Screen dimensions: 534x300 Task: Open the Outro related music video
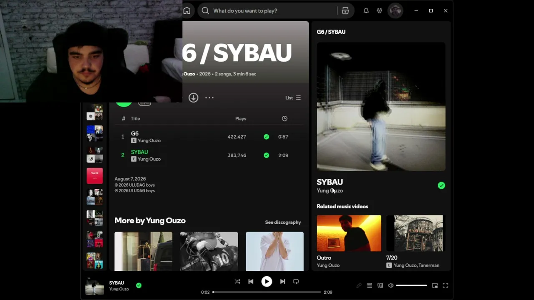click(349, 233)
